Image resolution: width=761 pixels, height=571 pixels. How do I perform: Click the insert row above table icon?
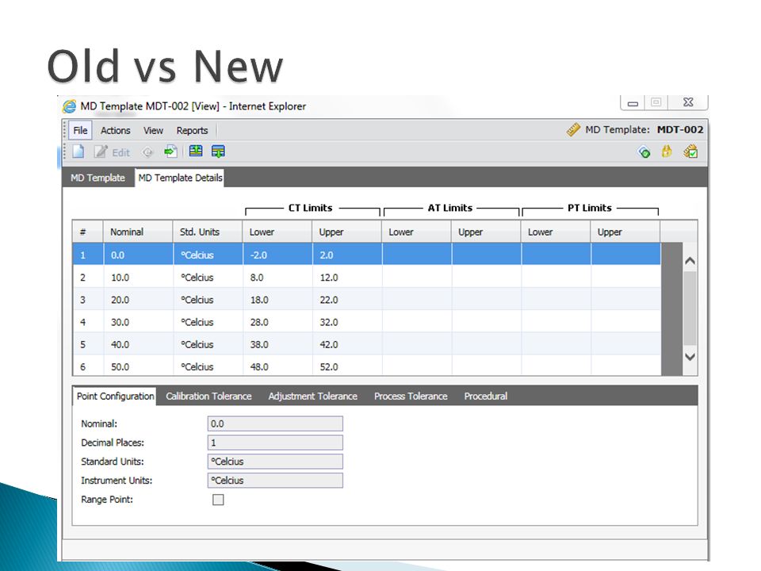pos(196,151)
